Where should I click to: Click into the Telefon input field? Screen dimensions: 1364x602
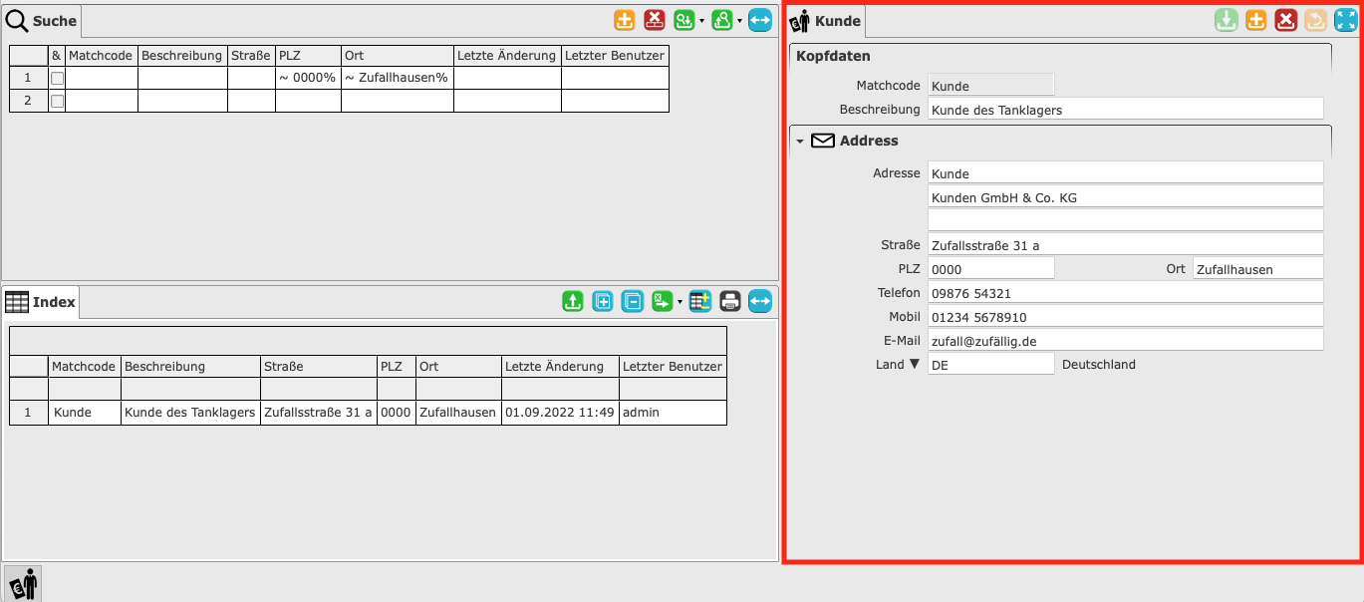click(1125, 293)
